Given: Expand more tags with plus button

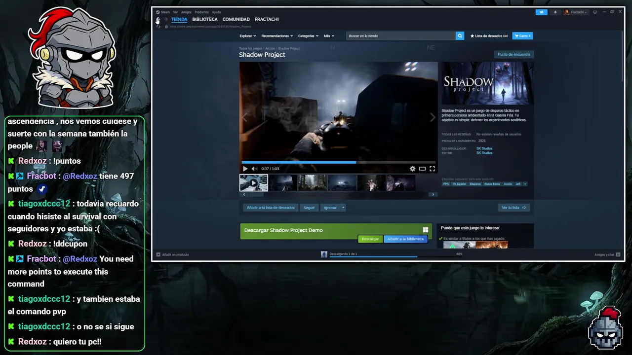Looking at the screenshot, I should pyautogui.click(x=525, y=184).
